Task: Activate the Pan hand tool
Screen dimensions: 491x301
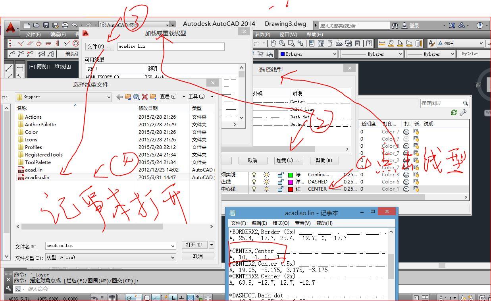Action: 273,43
